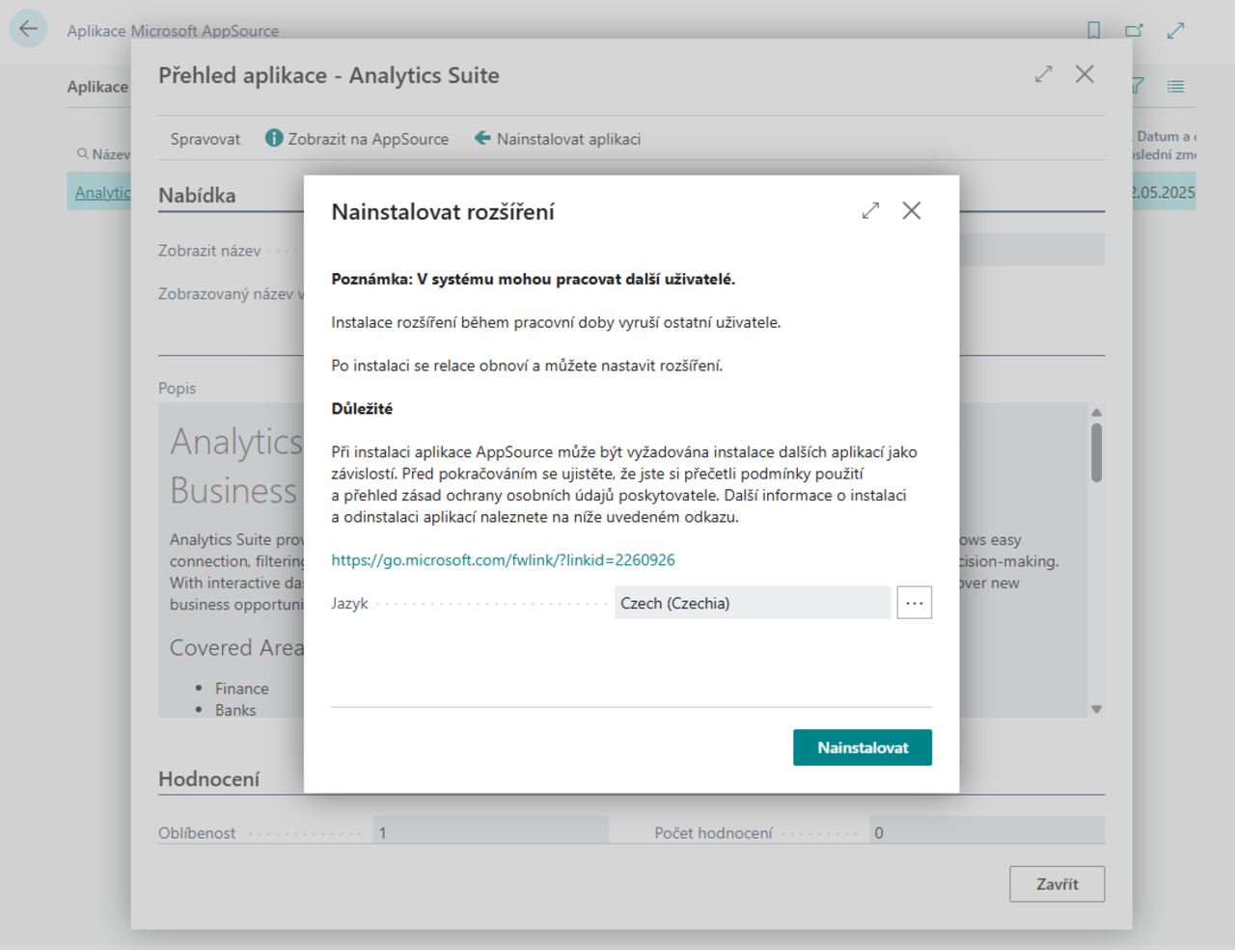Close the Nainstalovat rozšíření dialog

click(x=911, y=210)
